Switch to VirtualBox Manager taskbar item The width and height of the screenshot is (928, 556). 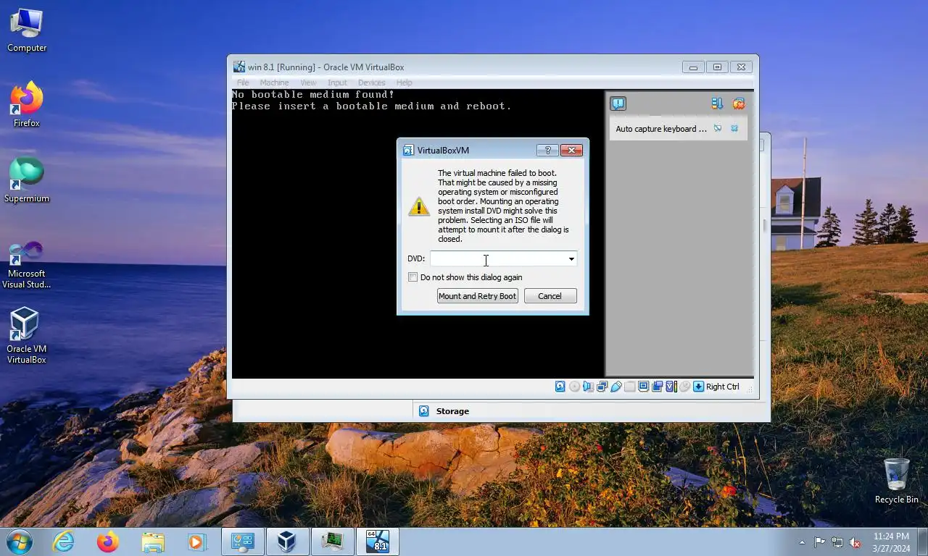(x=288, y=542)
